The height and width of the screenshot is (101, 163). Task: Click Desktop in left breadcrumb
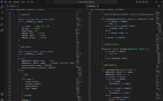30,10
